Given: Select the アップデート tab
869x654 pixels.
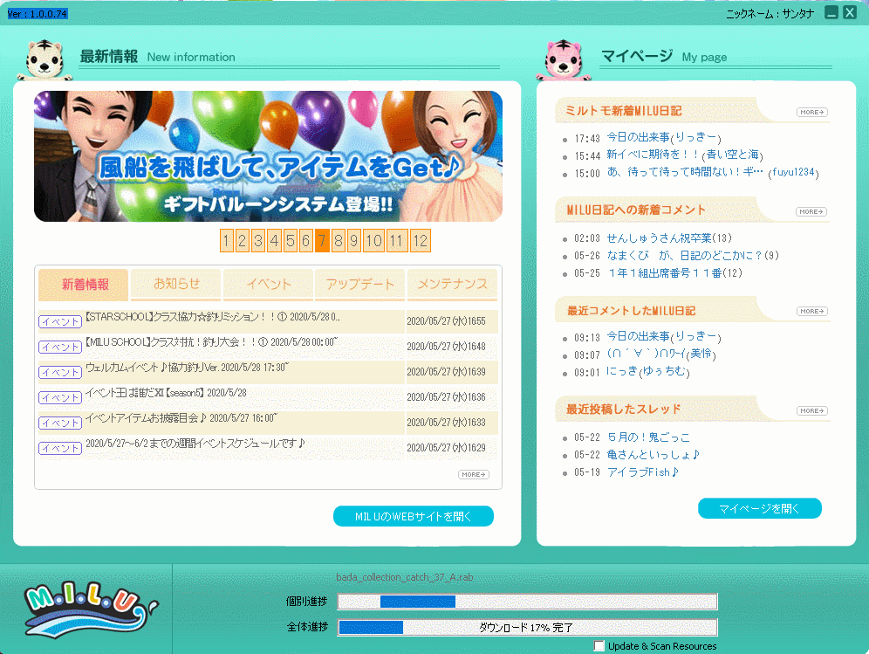Looking at the screenshot, I should click(359, 284).
